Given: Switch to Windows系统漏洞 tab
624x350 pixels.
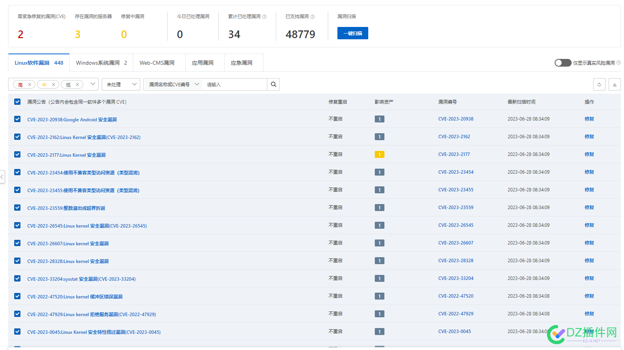Looking at the screenshot, I should (101, 63).
